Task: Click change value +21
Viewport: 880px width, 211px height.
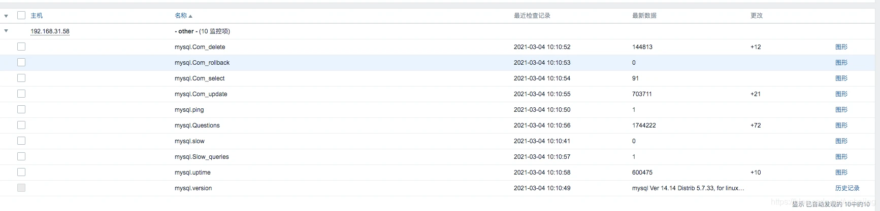Action: click(x=756, y=94)
